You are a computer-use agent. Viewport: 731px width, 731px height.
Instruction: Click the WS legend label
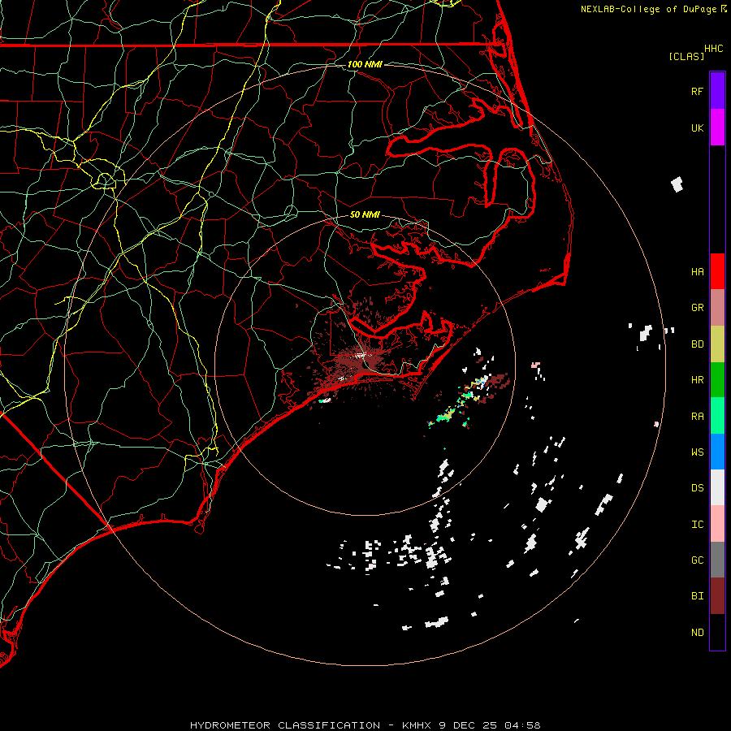[697, 452]
